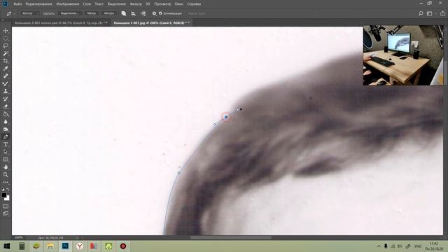Viewport: 448px width, 252px height.
Task: Select the Blur drop tool
Action: pyautogui.click(x=6, y=122)
